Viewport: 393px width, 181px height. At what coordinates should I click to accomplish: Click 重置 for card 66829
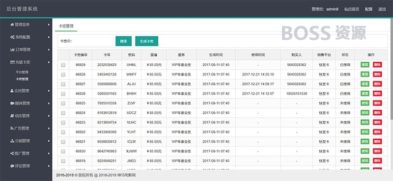365,65
